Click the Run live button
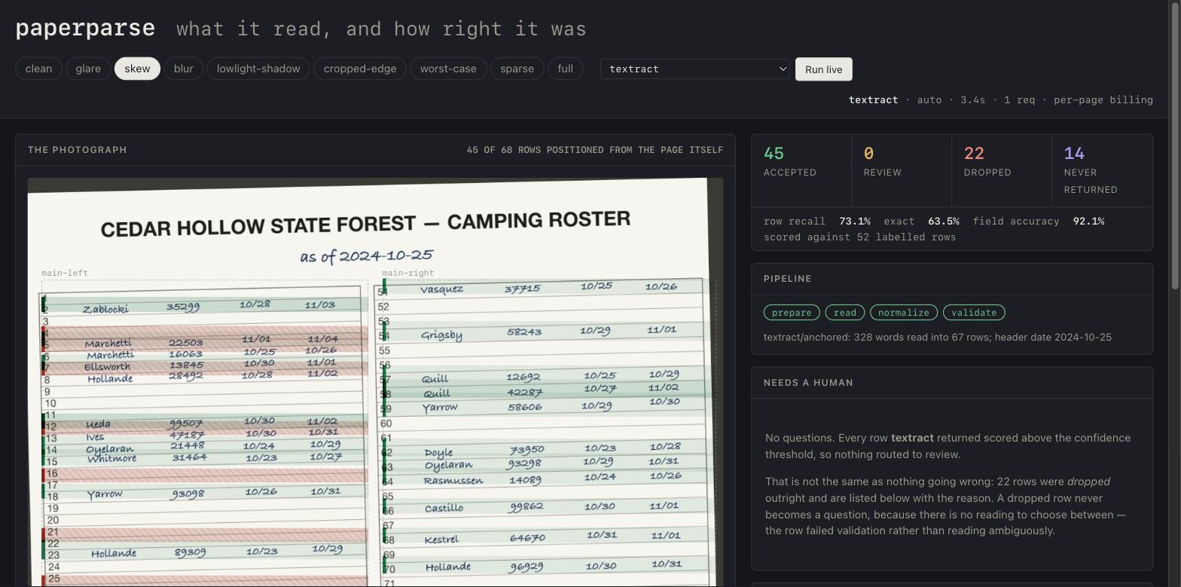Image resolution: width=1181 pixels, height=587 pixels. (823, 69)
